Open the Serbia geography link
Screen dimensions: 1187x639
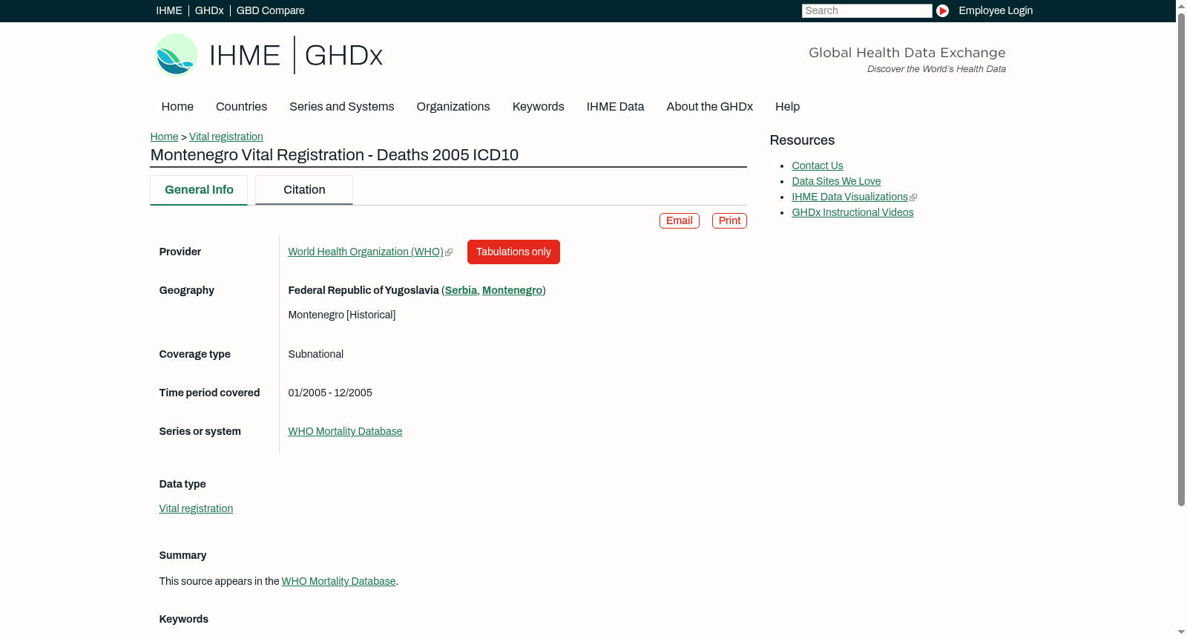click(461, 291)
